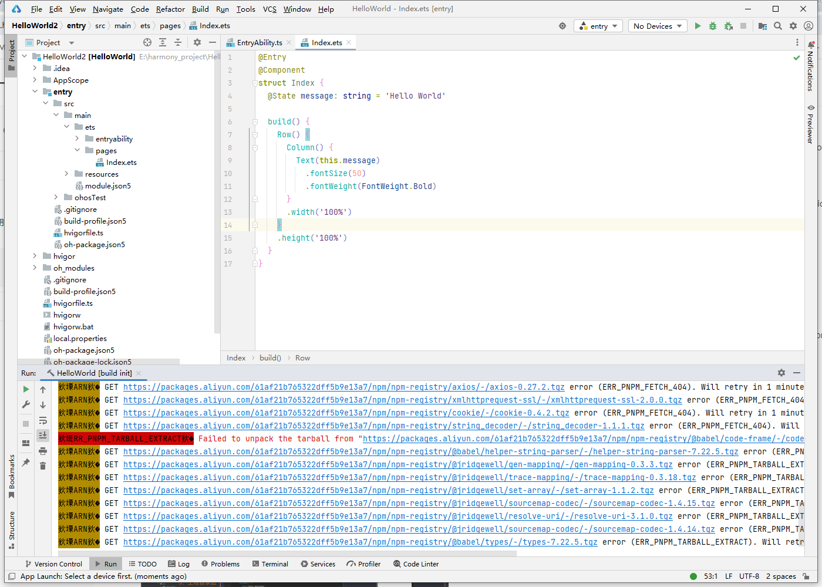822x587 pixels.
Task: Open the Navigate menu
Action: [x=108, y=9]
